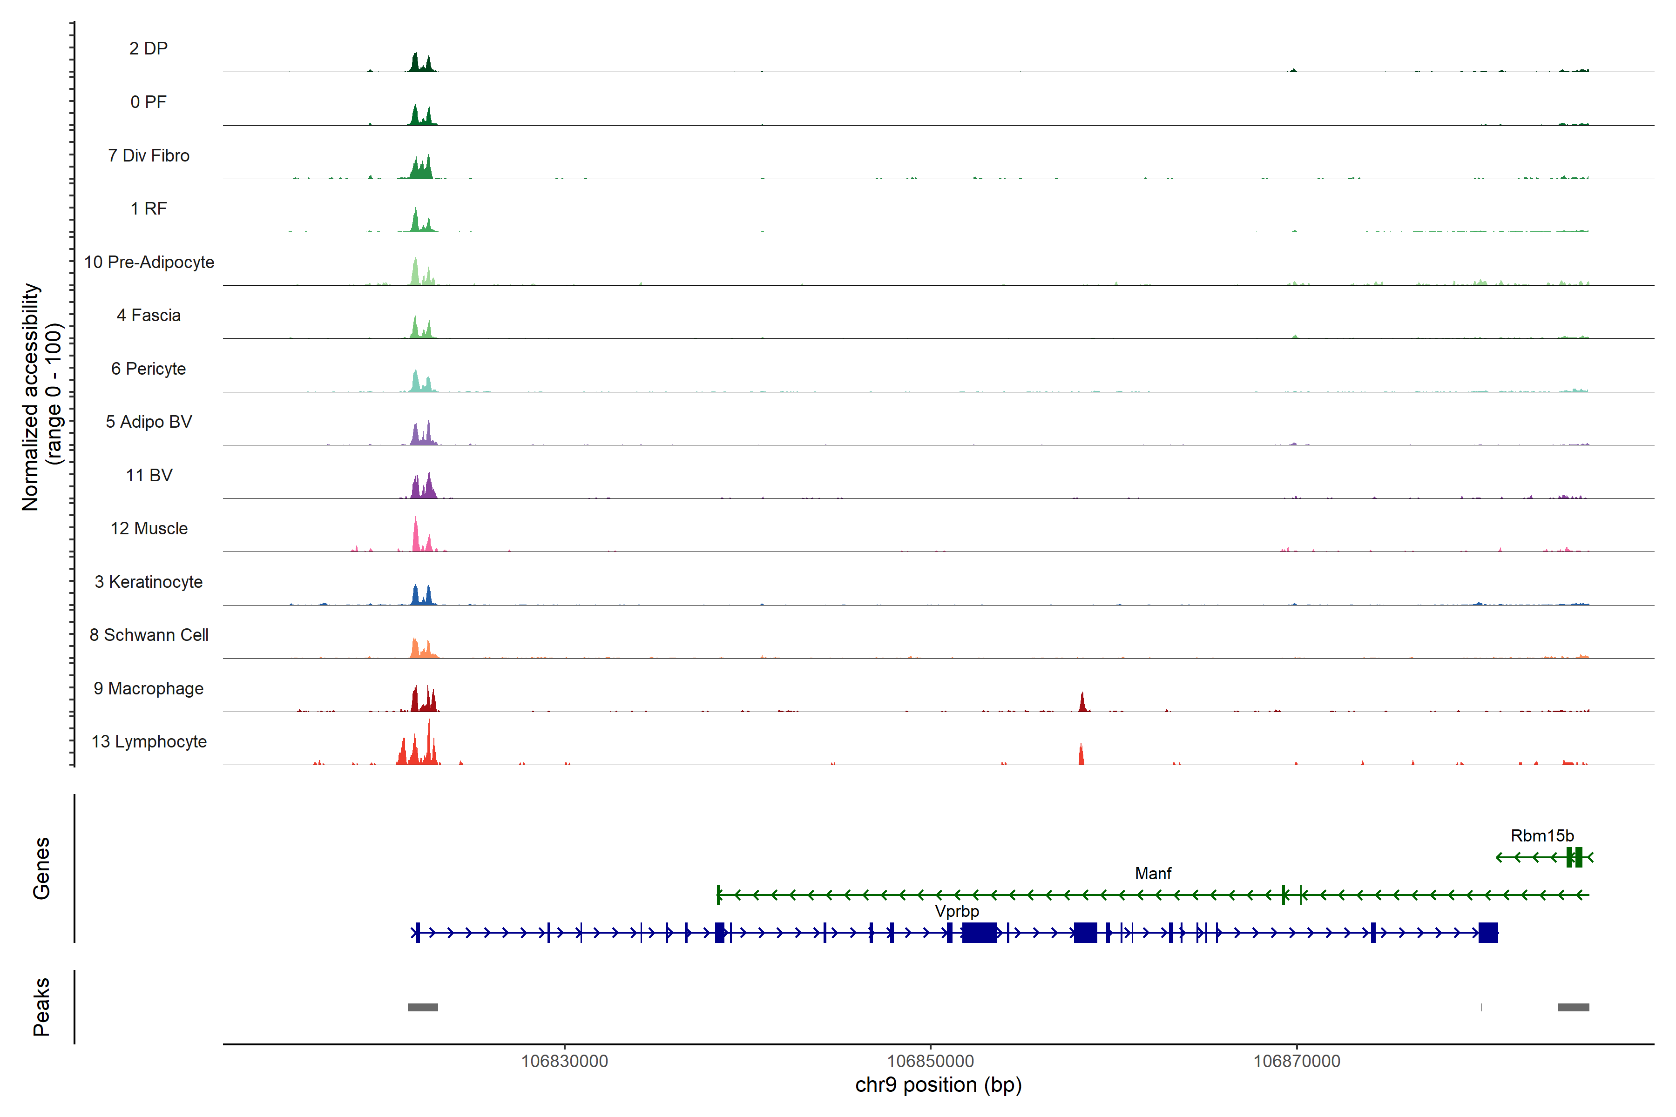Screen dimensions: 1676x1117
Task: Click the leftmost gray peak bar
Action: 423,1007
